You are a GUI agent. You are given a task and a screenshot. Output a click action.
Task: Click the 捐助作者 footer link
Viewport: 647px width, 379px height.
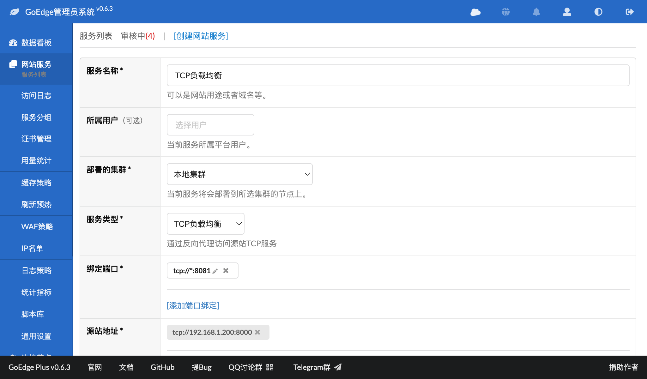(x=624, y=367)
